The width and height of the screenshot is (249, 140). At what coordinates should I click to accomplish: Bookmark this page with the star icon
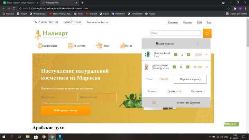tap(229, 9)
